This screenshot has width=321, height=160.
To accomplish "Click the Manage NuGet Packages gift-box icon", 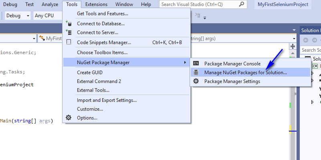I will pos(196,72).
